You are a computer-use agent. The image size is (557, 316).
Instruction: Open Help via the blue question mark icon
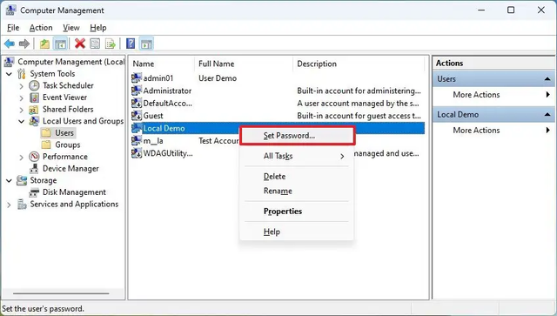(131, 44)
